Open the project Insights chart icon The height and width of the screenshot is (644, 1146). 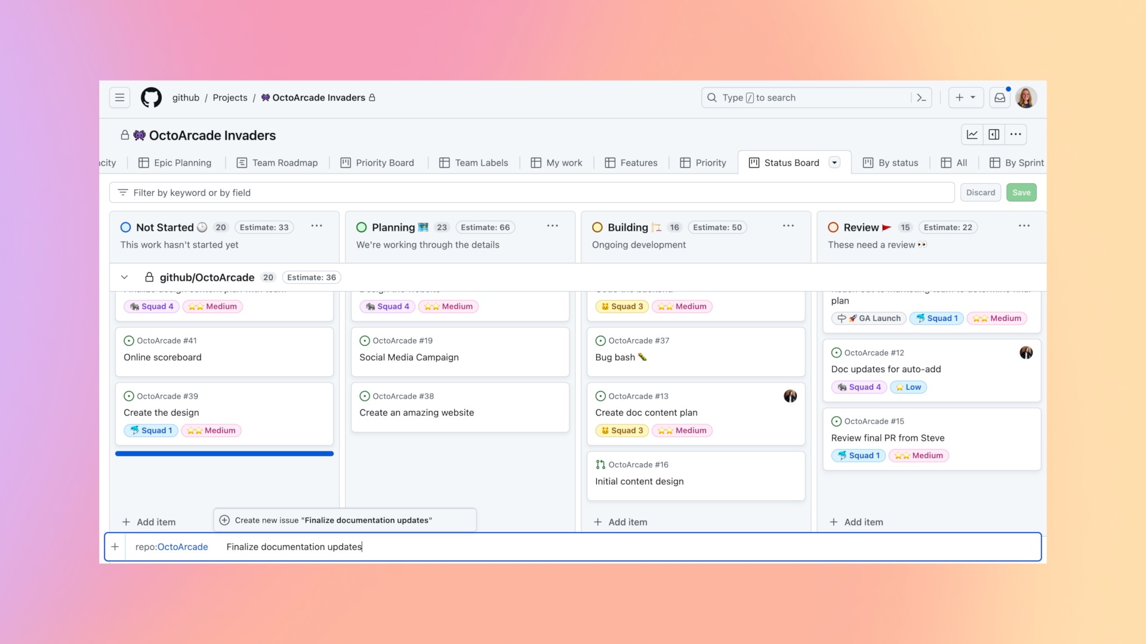[972, 135]
